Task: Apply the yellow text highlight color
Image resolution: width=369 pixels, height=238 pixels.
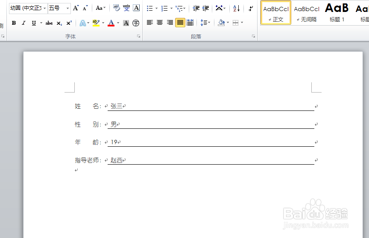Action: pyautogui.click(x=96, y=23)
